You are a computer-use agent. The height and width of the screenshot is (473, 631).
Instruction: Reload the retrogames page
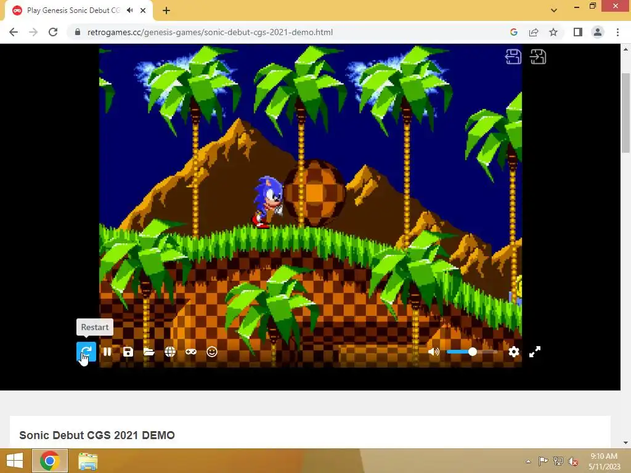coord(53,32)
